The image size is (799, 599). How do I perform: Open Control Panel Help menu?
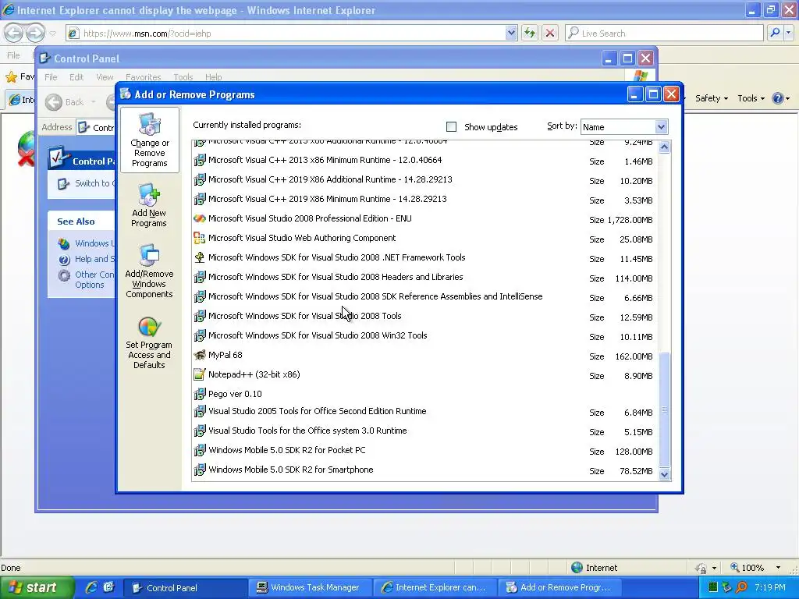tap(214, 77)
